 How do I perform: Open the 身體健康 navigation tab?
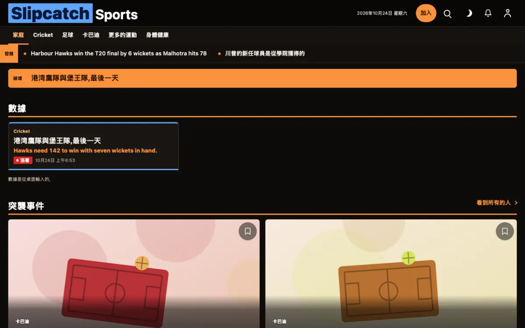(x=157, y=35)
